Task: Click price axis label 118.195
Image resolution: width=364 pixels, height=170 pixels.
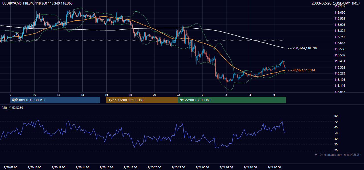Action: point(340,80)
